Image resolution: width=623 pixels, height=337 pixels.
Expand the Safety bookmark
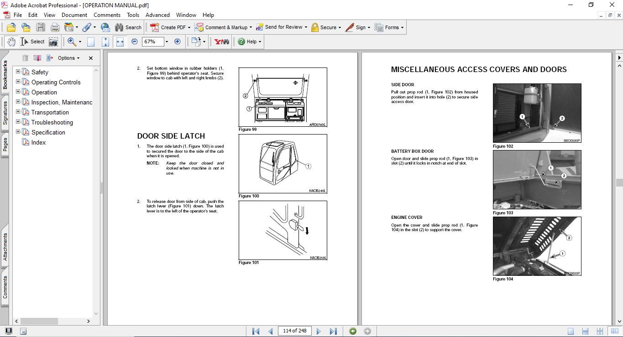[x=18, y=72]
